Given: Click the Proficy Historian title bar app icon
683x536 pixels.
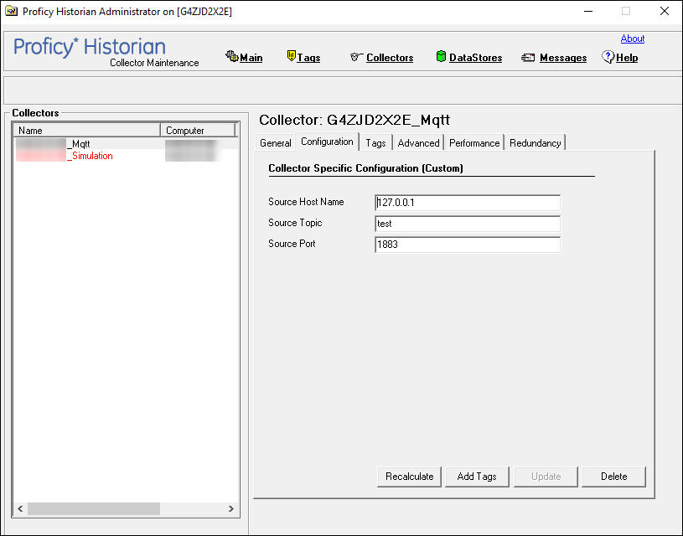Looking at the screenshot, I should [12, 11].
